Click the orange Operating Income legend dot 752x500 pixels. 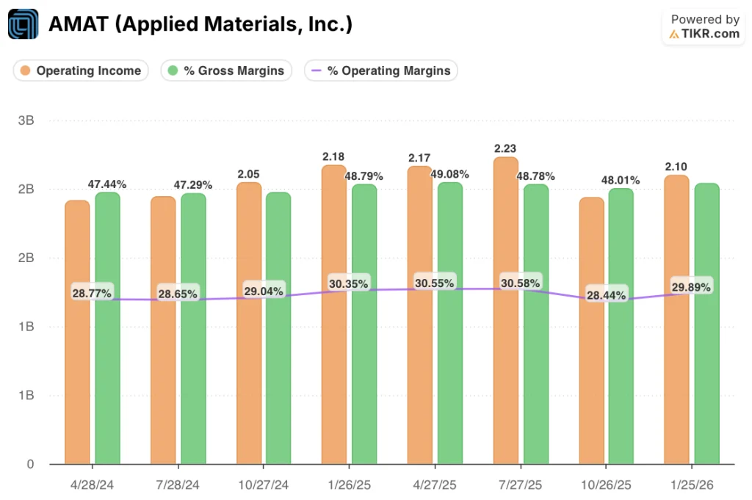coord(25,70)
